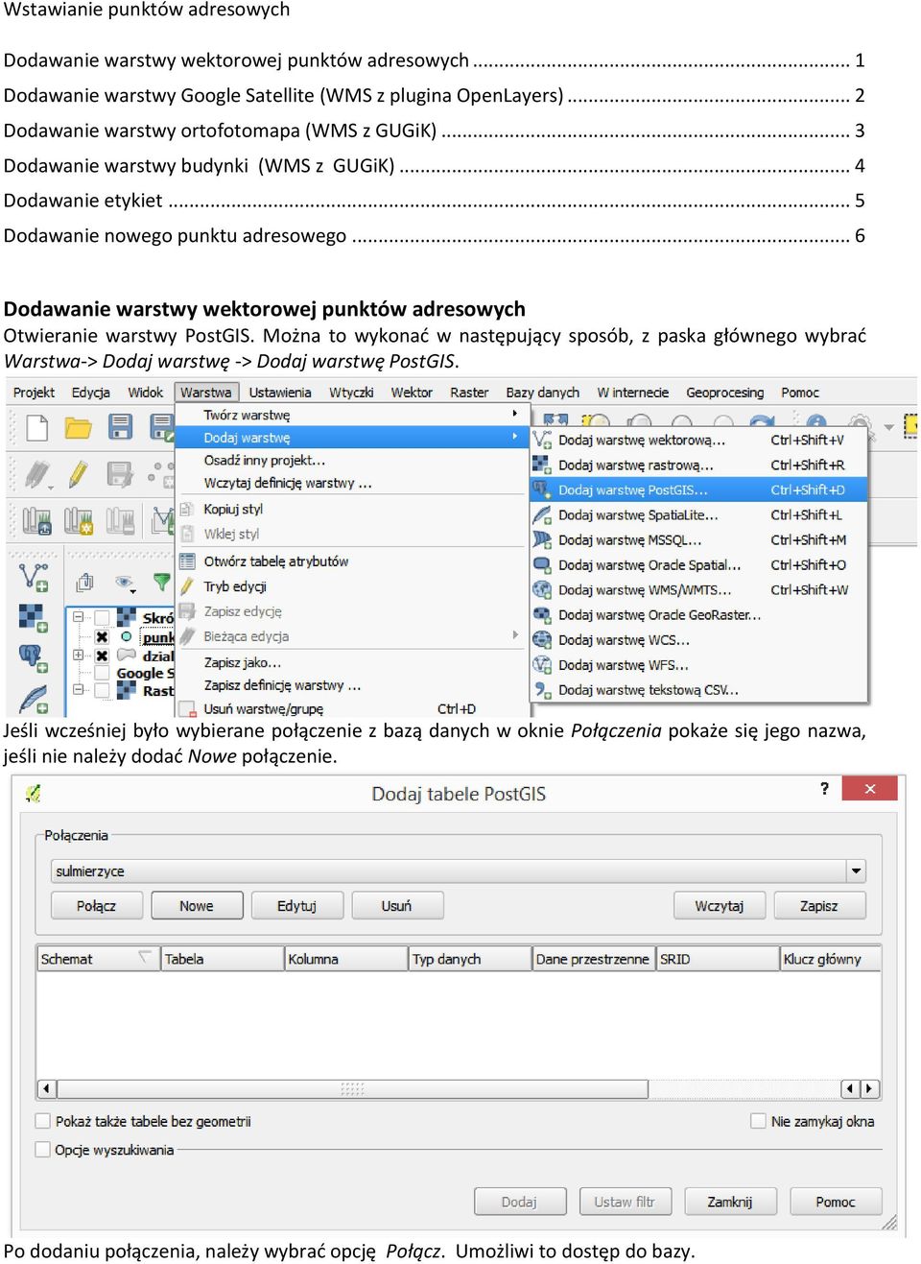The height and width of the screenshot is (1264, 921).
Task: Click the Klucz główny column header
Action: [x=830, y=959]
